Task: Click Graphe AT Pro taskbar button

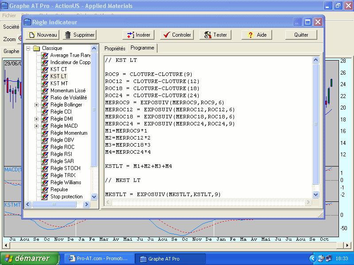Action: tap(170, 259)
